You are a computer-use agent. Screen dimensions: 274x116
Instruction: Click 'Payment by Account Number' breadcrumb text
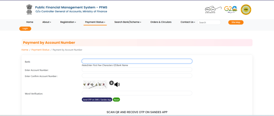coord(67,50)
